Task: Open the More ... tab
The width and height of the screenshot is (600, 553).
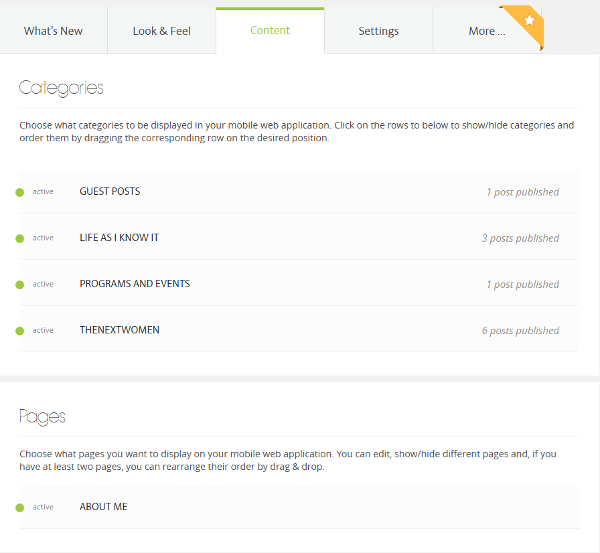Action: pos(487,31)
